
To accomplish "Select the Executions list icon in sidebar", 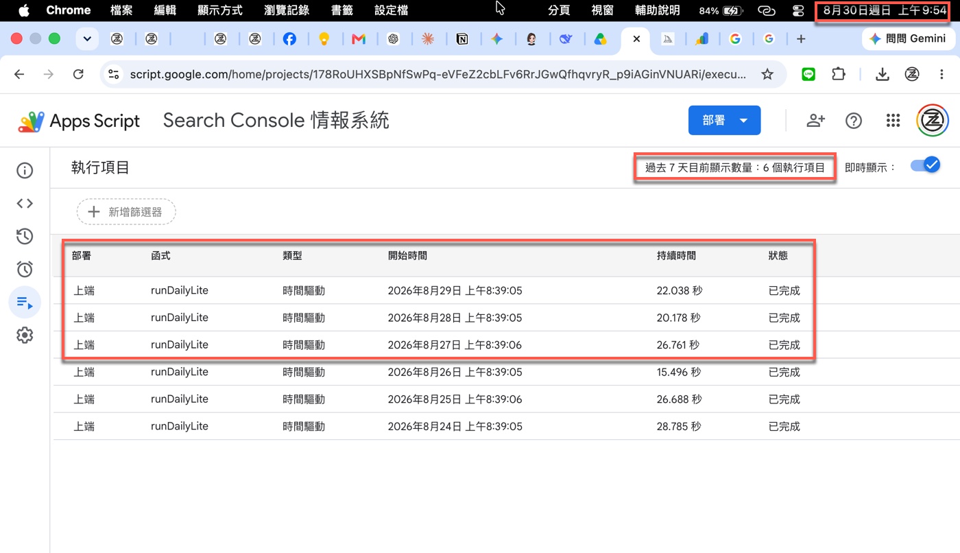I will [25, 303].
